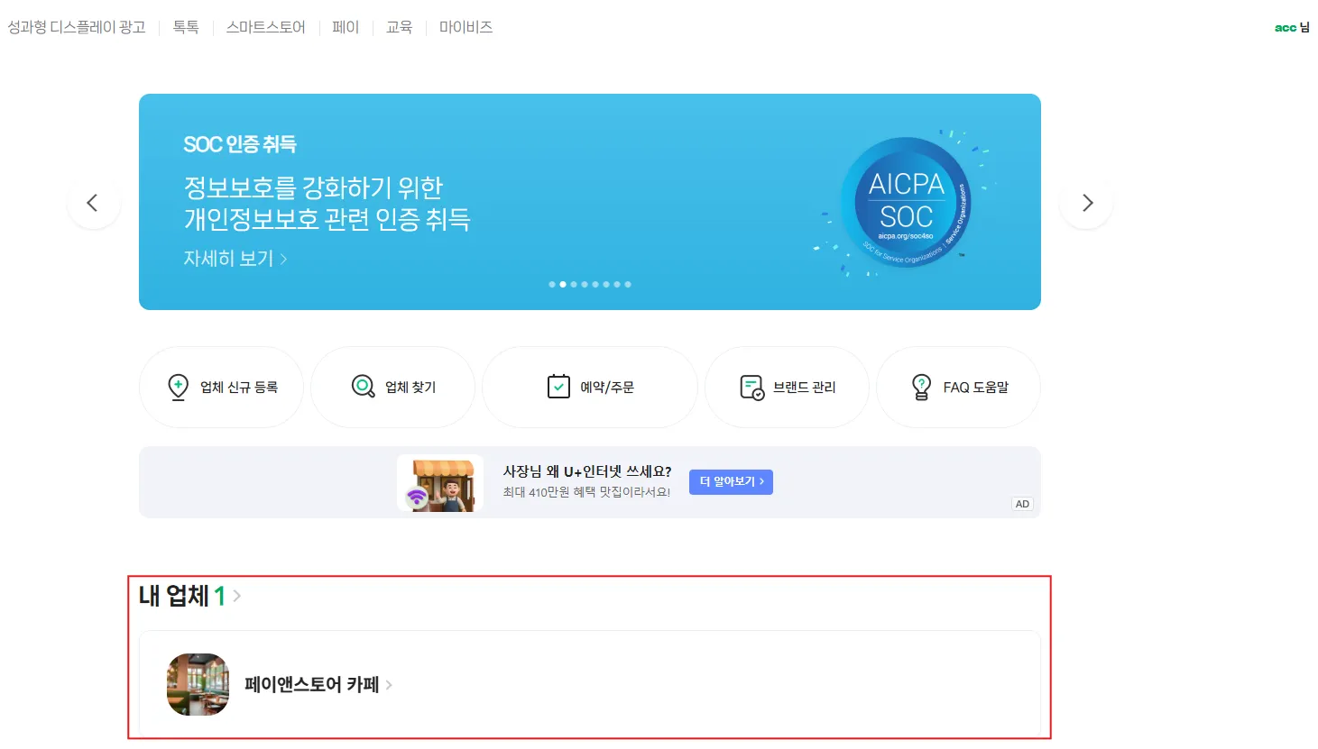The height and width of the screenshot is (749, 1318).
Task: Open the 성과형 디스플레이 광고 menu
Action: tap(77, 27)
